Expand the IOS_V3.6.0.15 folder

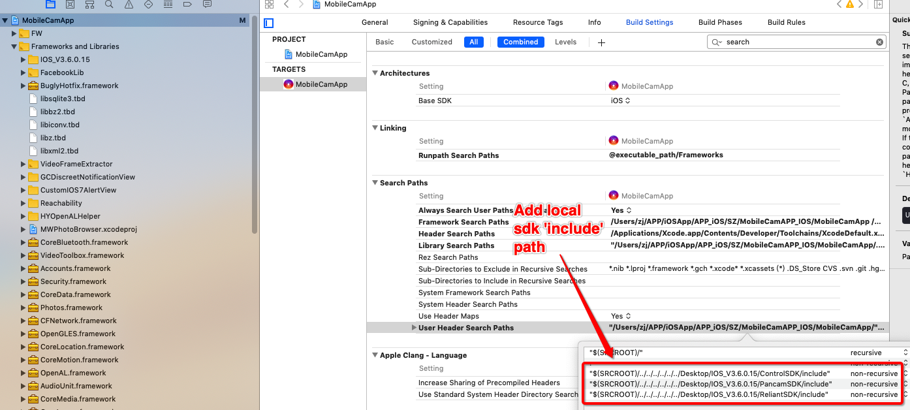(x=24, y=59)
